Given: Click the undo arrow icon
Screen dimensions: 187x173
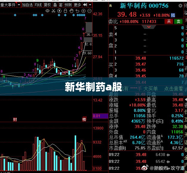Looking at the screenshot, I should pos(77,11).
